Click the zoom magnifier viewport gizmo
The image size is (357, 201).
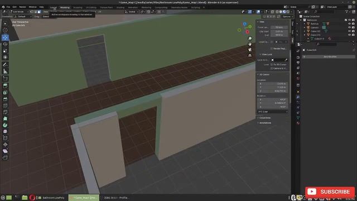[x=250, y=39]
